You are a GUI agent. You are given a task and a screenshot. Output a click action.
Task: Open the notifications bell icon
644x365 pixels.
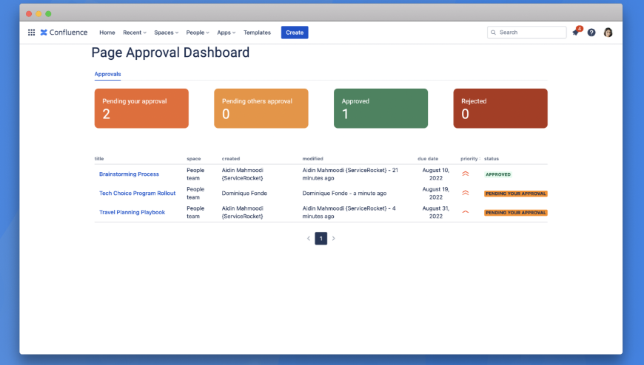click(x=576, y=33)
